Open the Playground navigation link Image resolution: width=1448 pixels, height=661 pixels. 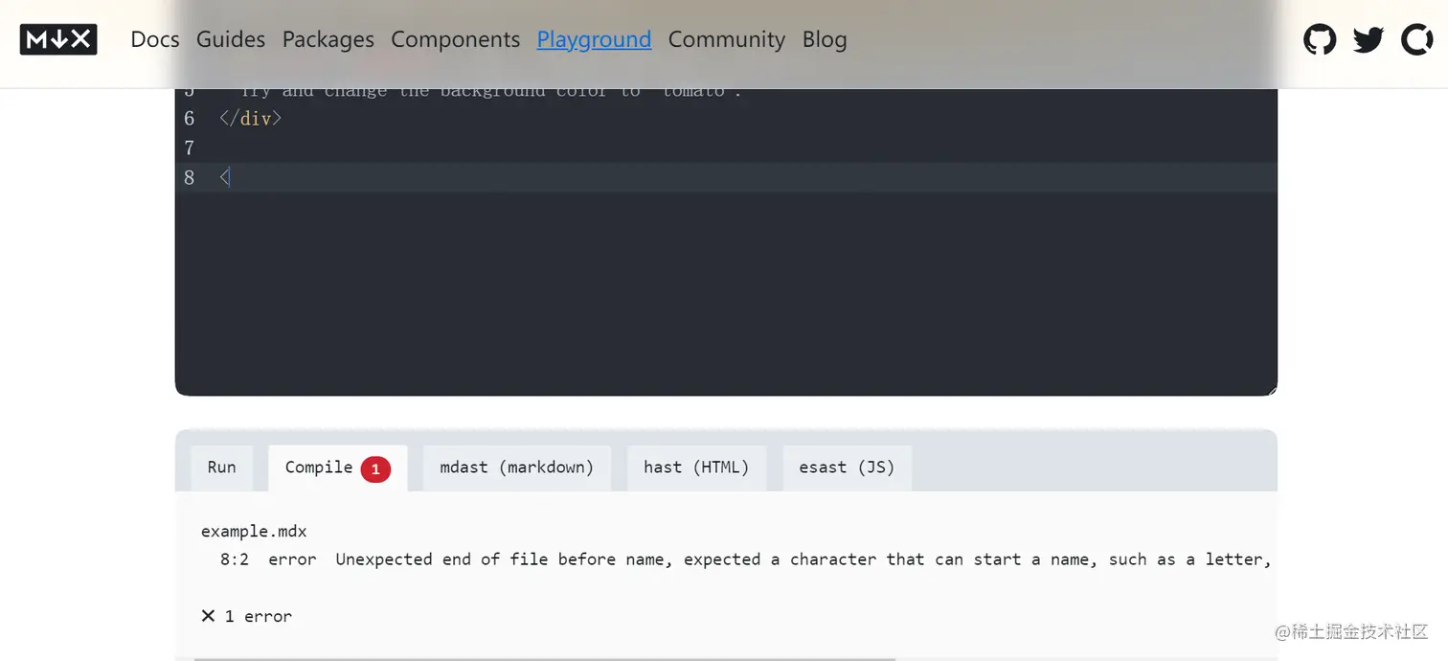coord(594,39)
